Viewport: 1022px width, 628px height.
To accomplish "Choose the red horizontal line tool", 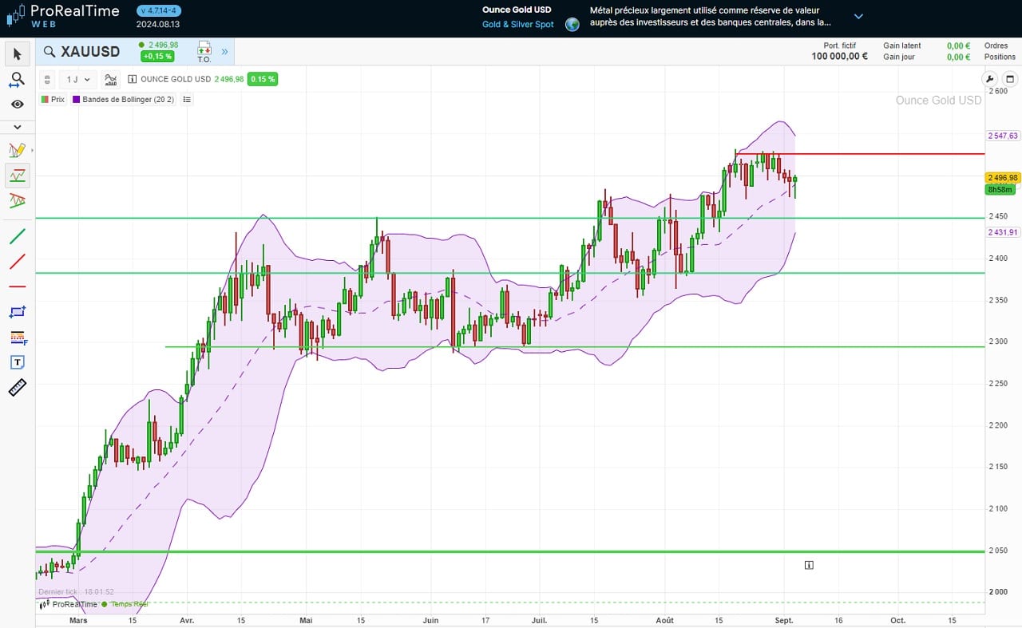I will [x=18, y=286].
